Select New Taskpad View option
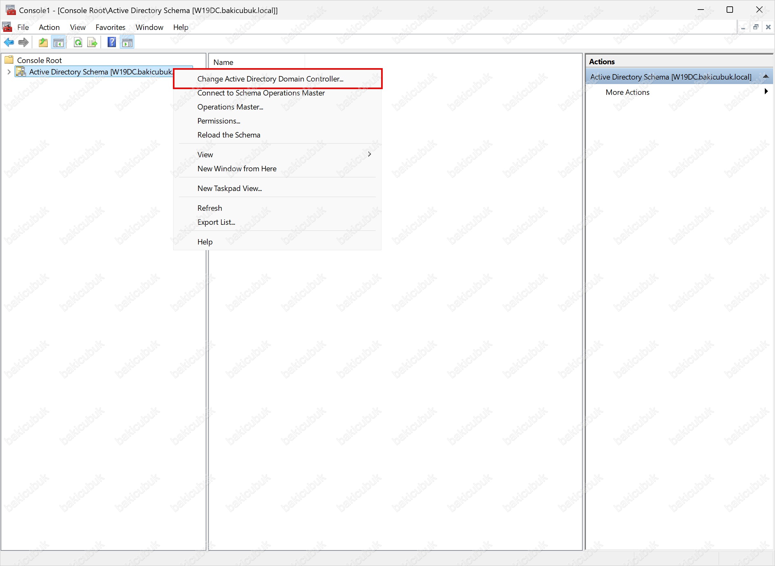This screenshot has height=566, width=775. coord(277,188)
